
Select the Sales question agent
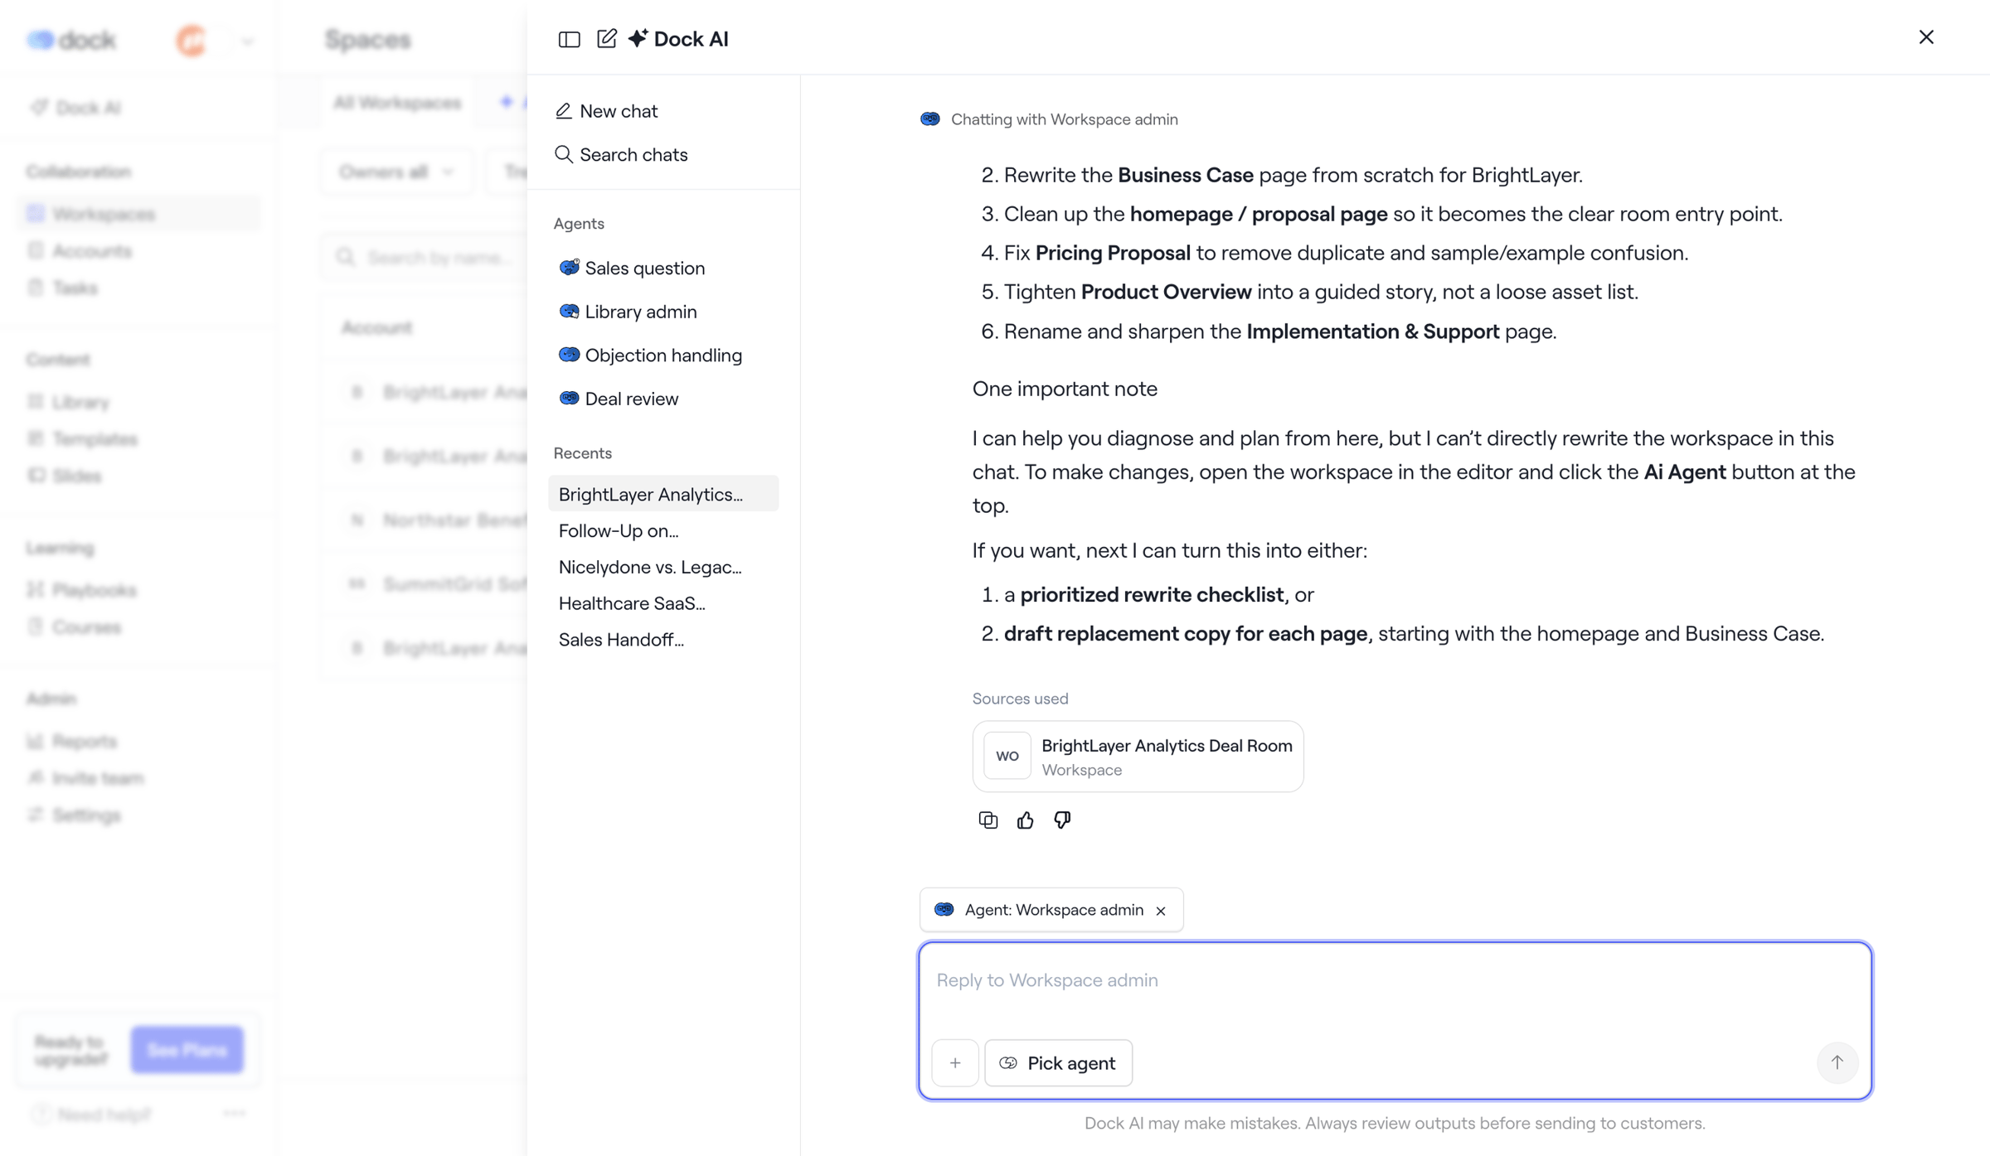click(x=632, y=268)
